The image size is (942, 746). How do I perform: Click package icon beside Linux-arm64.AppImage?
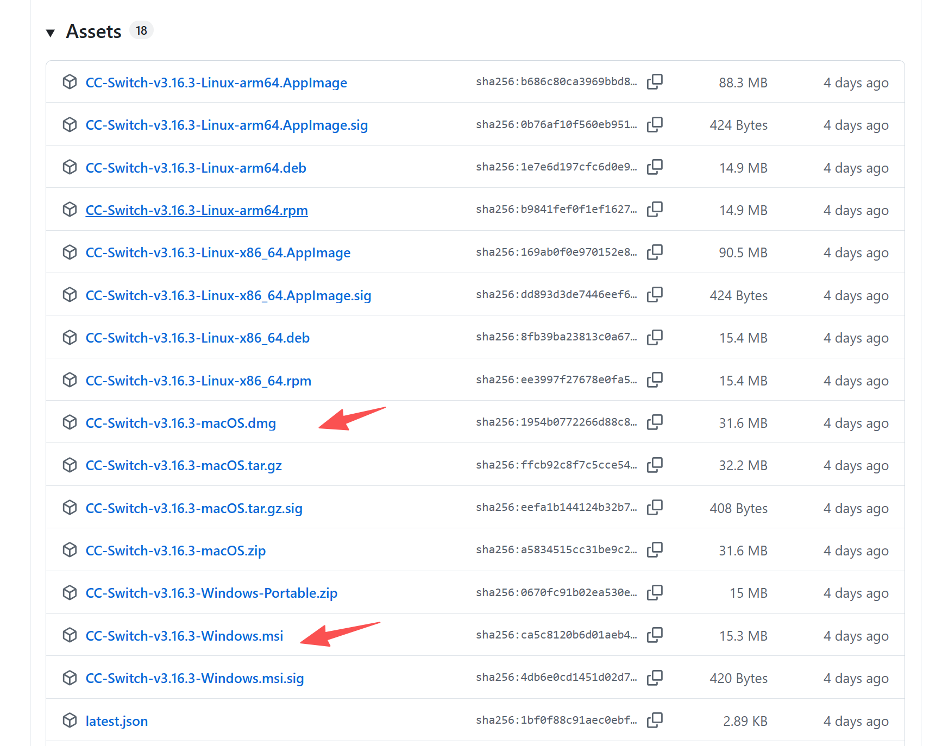coord(70,82)
